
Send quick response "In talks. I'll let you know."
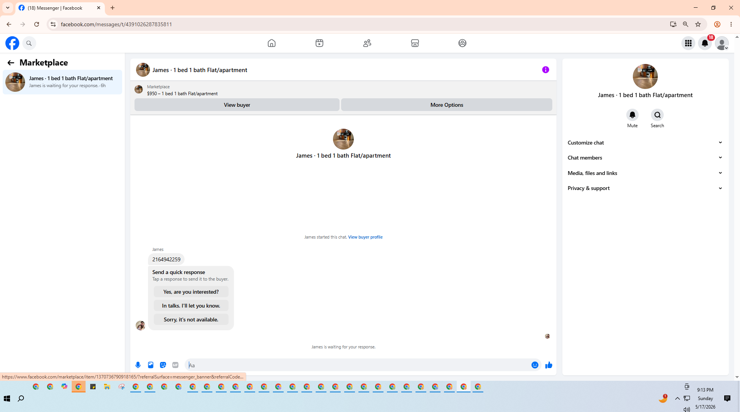(191, 306)
